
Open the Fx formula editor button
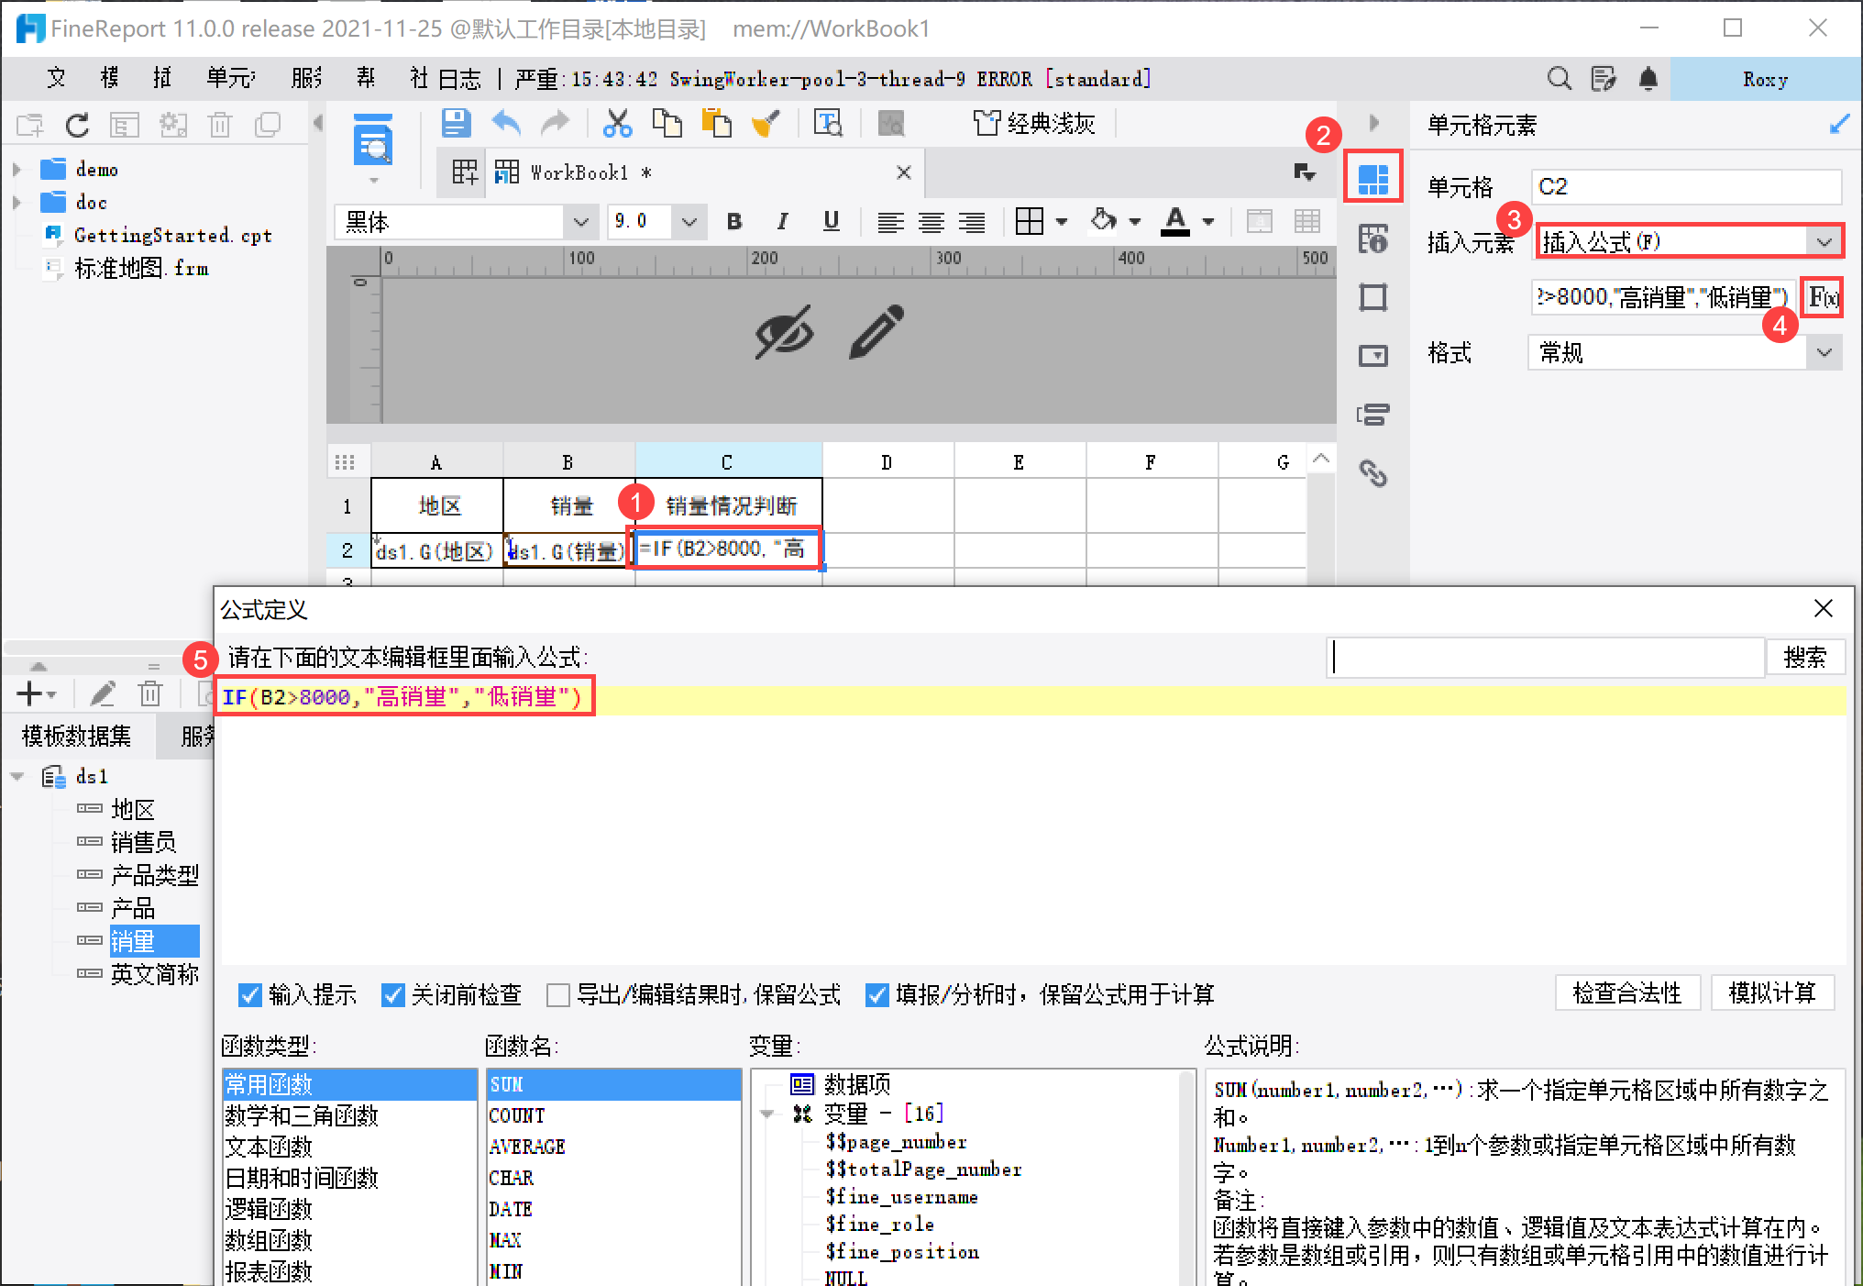(x=1822, y=297)
